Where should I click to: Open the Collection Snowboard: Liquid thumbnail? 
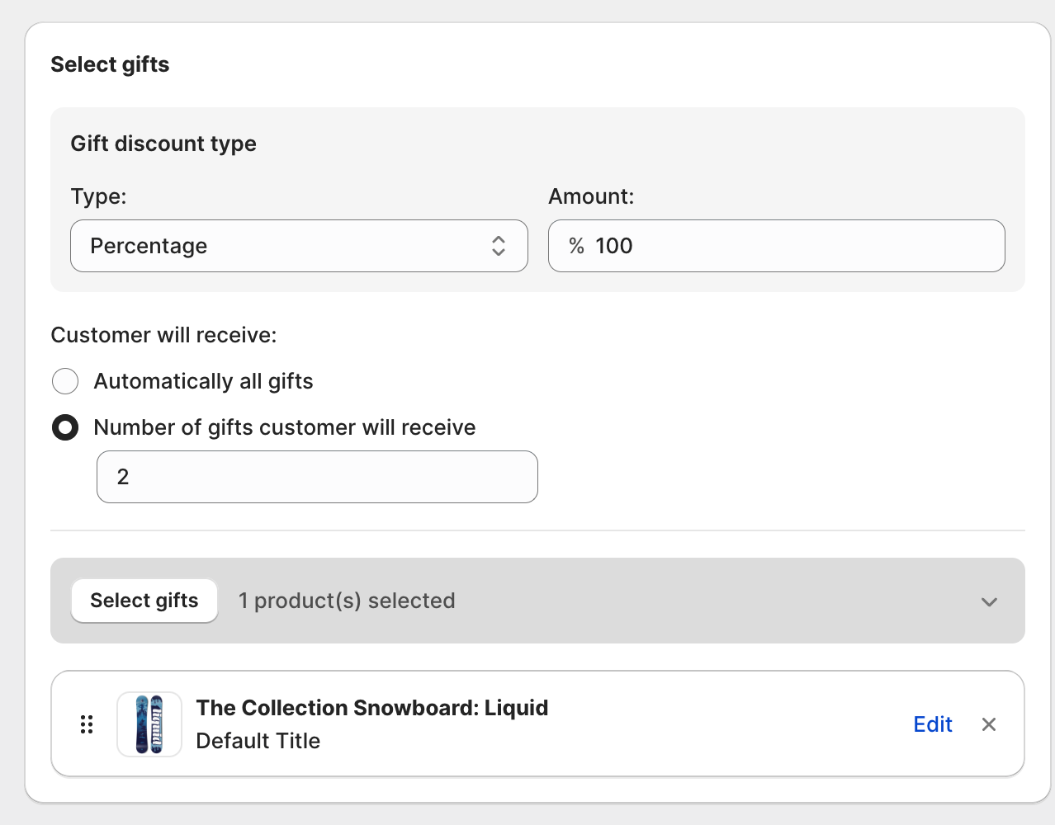[x=149, y=724]
